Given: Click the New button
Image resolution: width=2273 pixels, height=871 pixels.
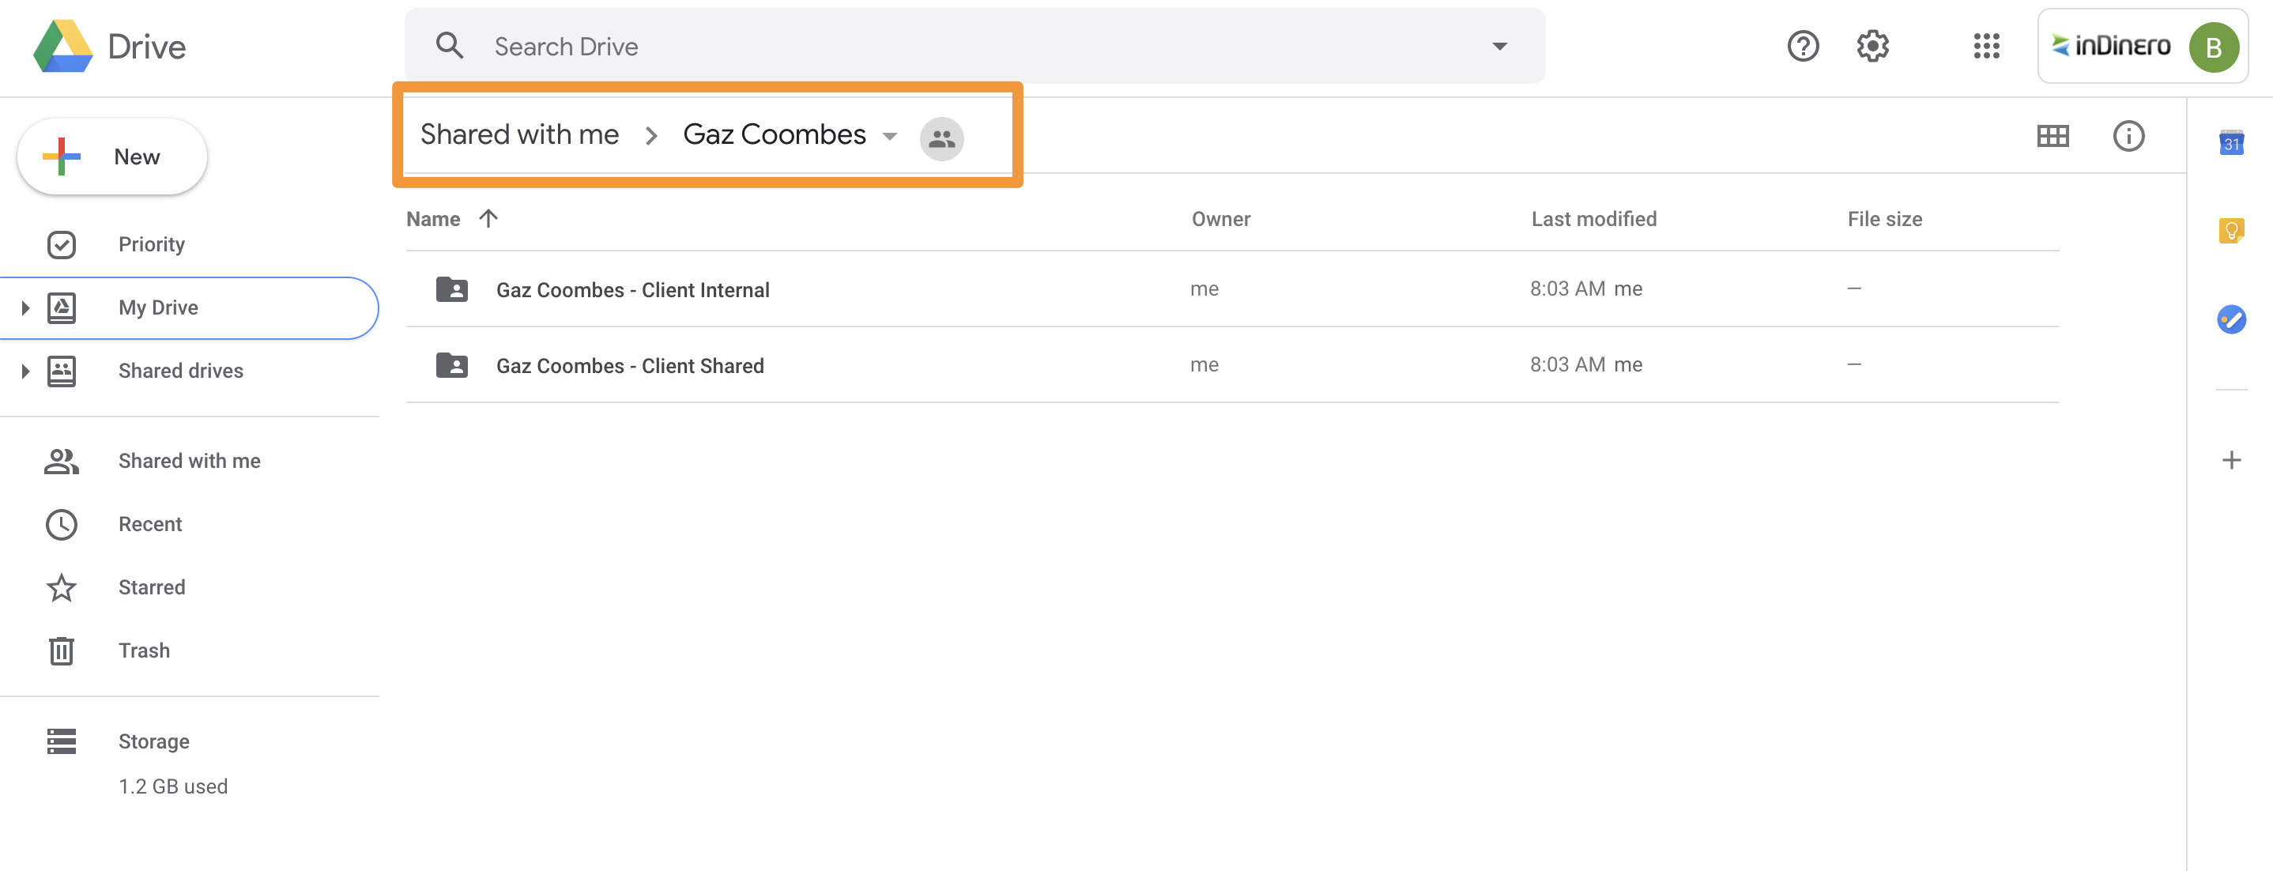Looking at the screenshot, I should (x=112, y=157).
